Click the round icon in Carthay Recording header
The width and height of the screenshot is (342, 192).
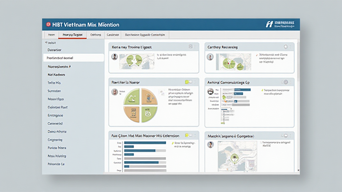286,47
